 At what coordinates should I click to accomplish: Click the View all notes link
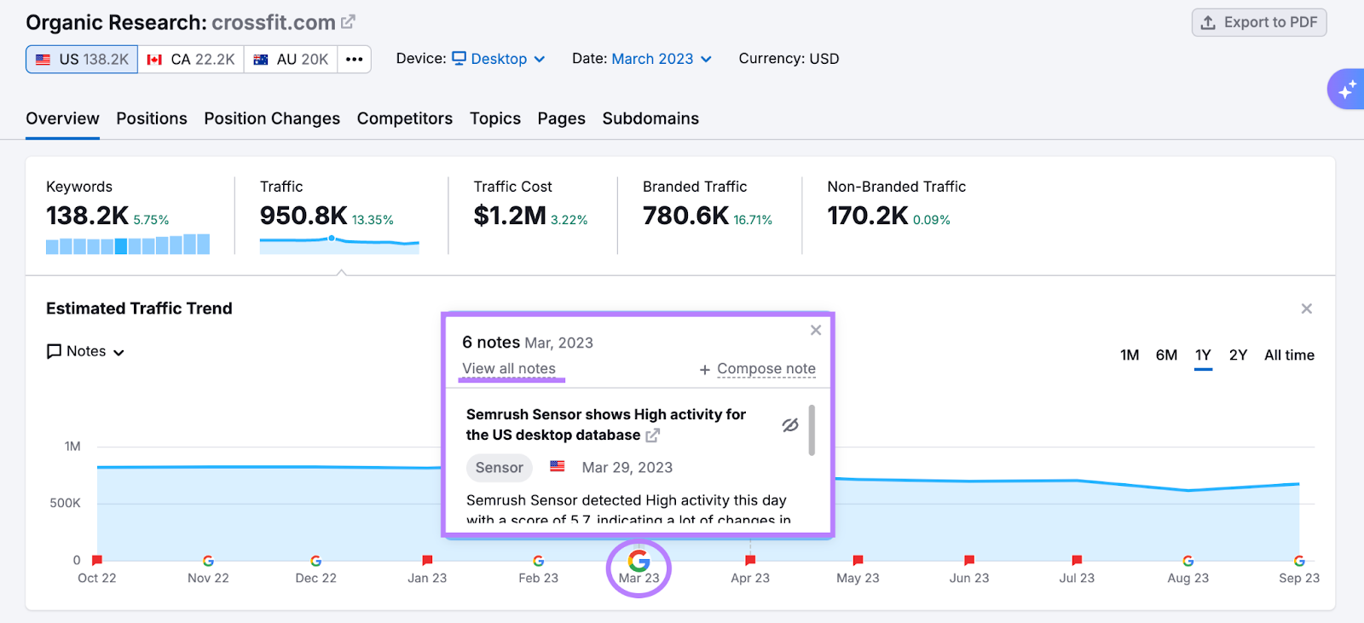coord(509,369)
